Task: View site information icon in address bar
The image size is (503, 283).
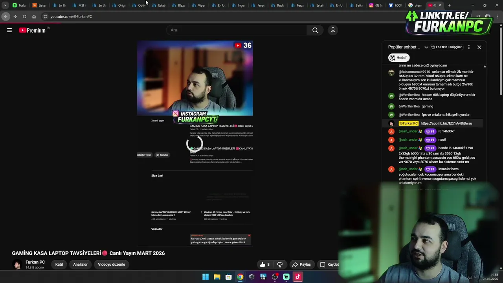Action: tap(45, 17)
